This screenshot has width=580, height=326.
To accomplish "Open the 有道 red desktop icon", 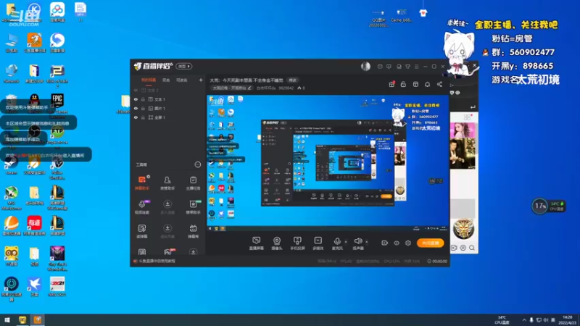I will click(34, 226).
